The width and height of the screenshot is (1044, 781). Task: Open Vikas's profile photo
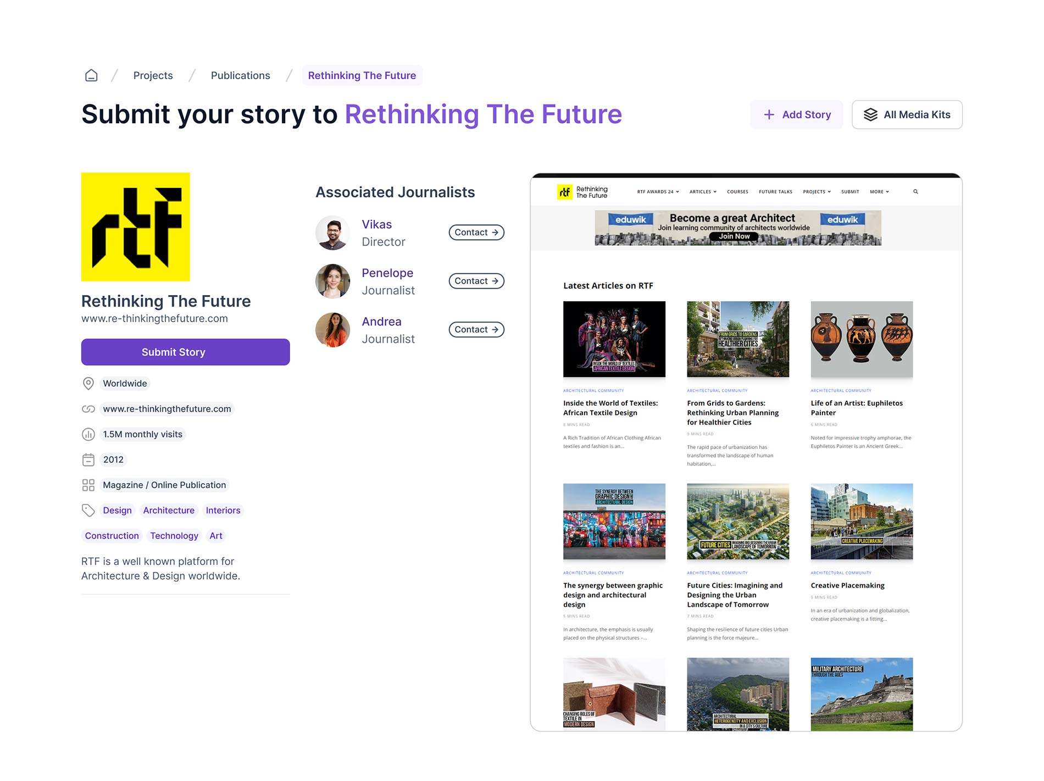(332, 233)
